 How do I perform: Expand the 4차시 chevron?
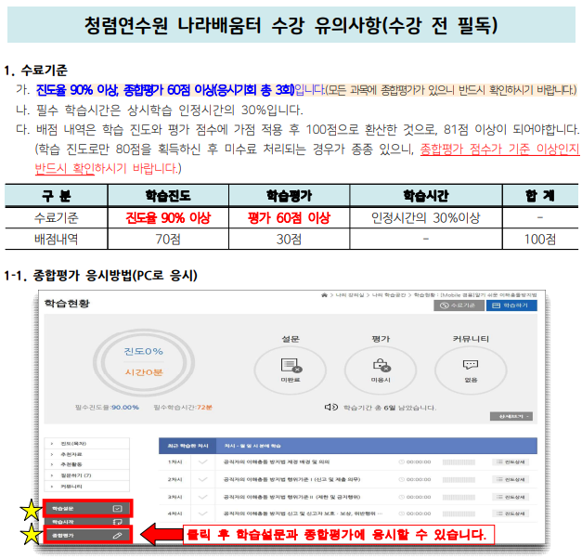202,513
